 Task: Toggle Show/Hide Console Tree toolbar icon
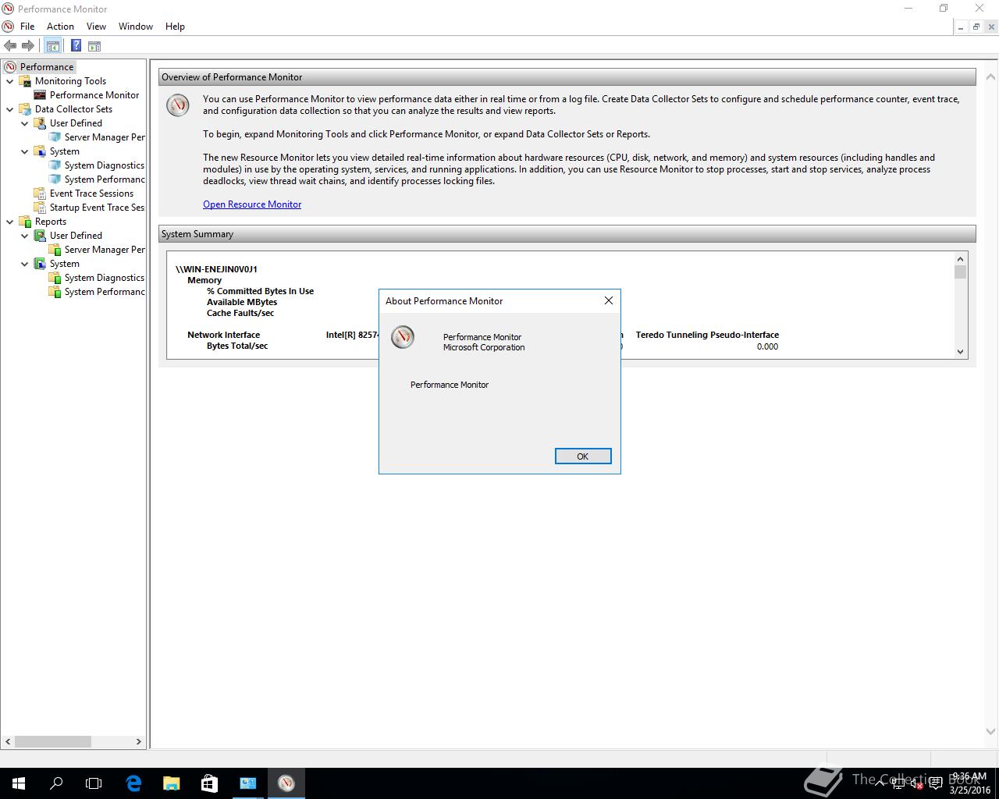coord(52,46)
